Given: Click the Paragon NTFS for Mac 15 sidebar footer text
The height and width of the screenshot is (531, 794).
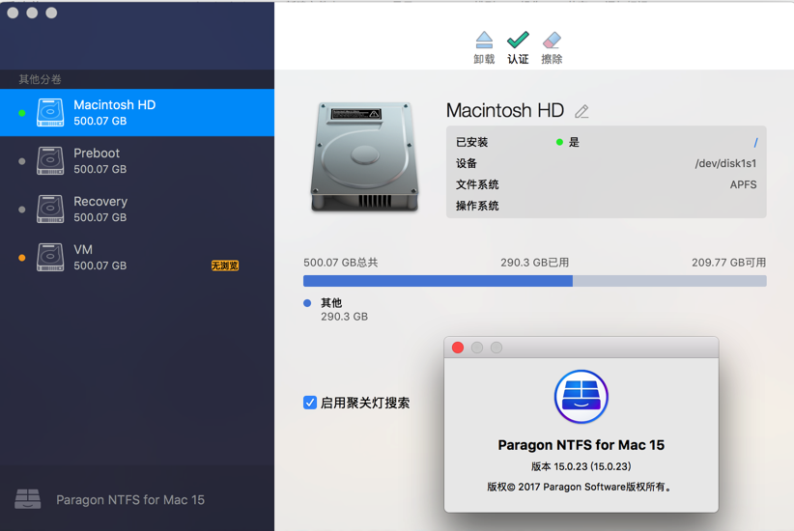Looking at the screenshot, I should (x=130, y=500).
